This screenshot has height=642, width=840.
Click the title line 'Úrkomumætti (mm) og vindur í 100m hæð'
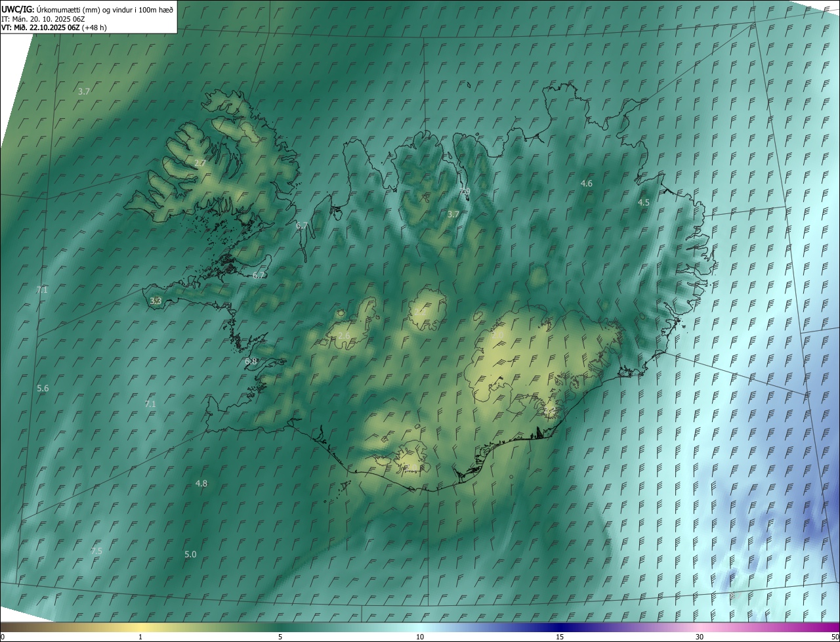pyautogui.click(x=105, y=9)
